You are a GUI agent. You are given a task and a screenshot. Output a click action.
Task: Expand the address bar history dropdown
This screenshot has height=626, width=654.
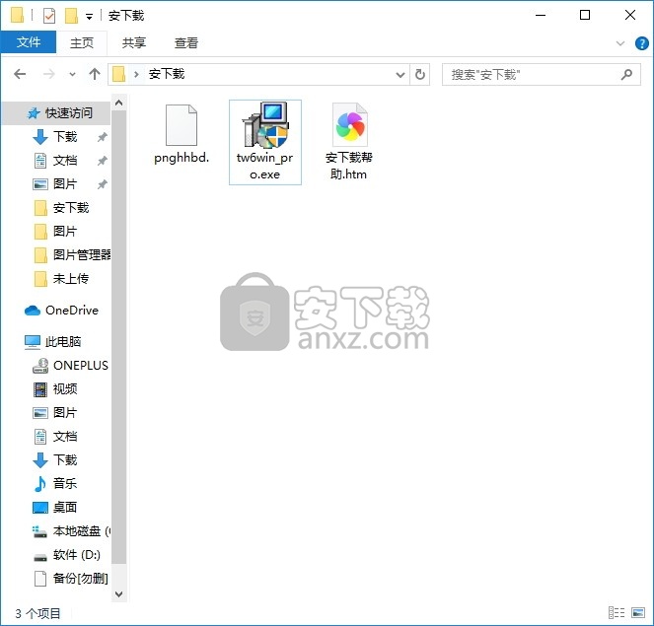pyautogui.click(x=400, y=75)
